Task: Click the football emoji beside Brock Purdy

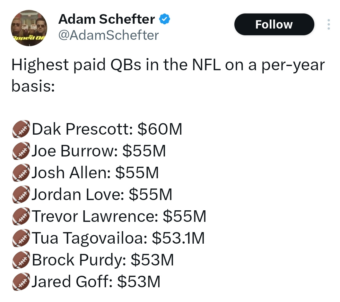Action: 21,260
